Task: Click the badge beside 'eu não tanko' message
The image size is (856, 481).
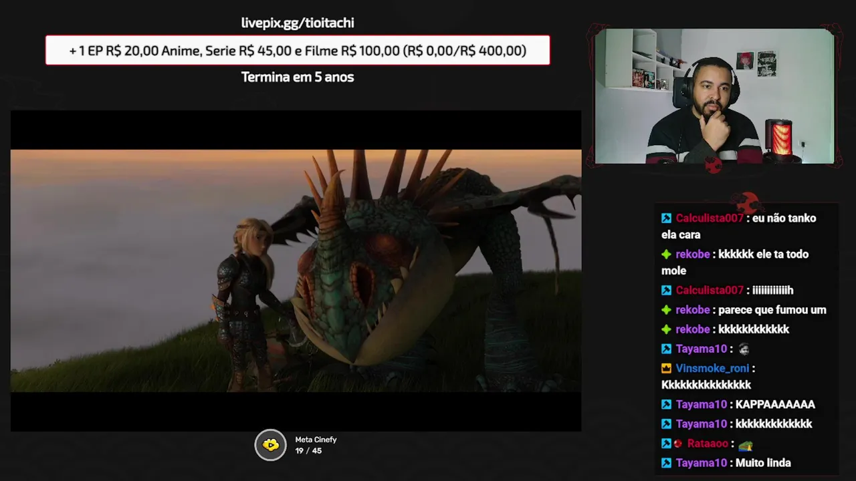Action: pyautogui.click(x=666, y=218)
